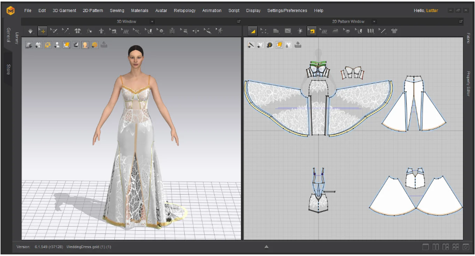The image size is (475, 256).
Task: Expand the bottom panel with the up arrow
Action: click(266, 247)
